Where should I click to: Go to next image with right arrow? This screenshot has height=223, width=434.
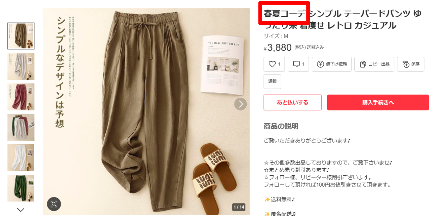[x=241, y=104]
